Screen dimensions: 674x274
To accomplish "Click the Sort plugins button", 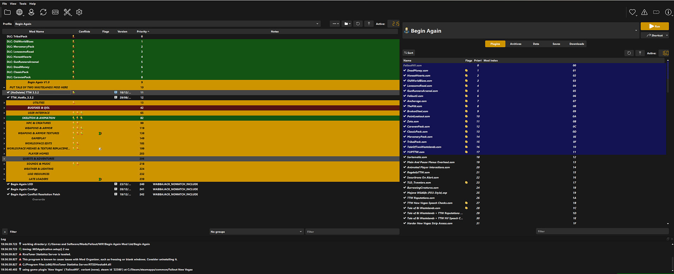I will click(409, 53).
